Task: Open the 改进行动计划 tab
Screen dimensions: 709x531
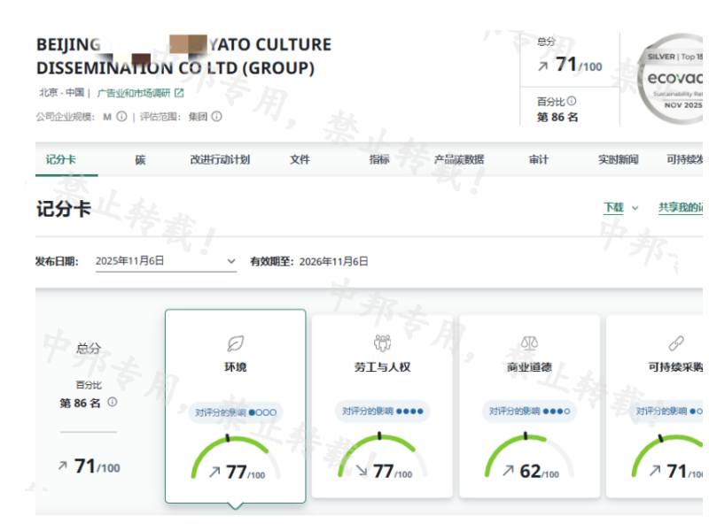Action: [220, 160]
